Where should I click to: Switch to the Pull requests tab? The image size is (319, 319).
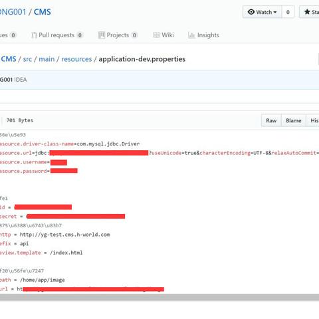pyautogui.click(x=57, y=35)
